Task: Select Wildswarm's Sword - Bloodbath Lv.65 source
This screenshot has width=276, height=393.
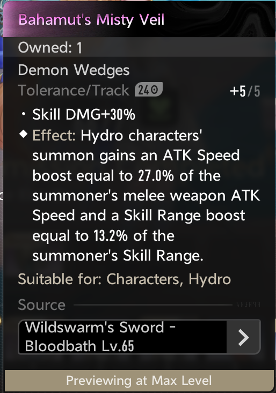Action: pyautogui.click(x=139, y=337)
